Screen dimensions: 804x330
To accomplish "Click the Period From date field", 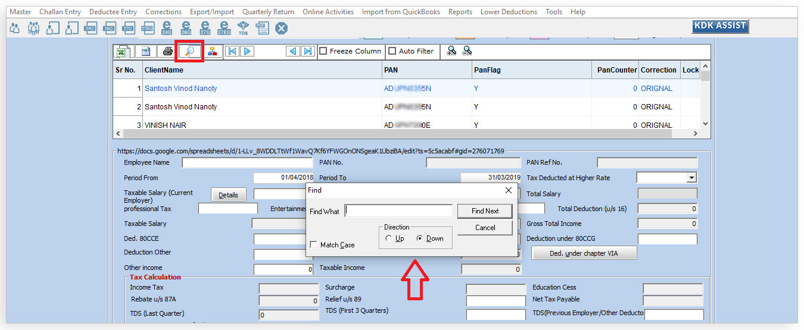I will (283, 178).
